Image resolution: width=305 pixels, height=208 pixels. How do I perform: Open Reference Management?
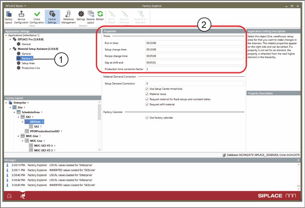(68, 18)
